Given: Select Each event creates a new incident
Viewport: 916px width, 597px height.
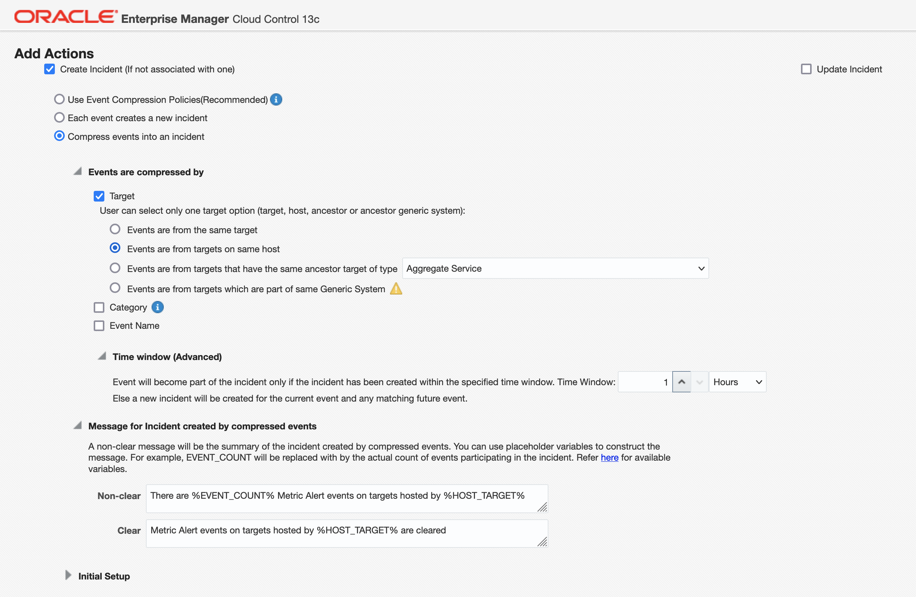Looking at the screenshot, I should pos(59,117).
